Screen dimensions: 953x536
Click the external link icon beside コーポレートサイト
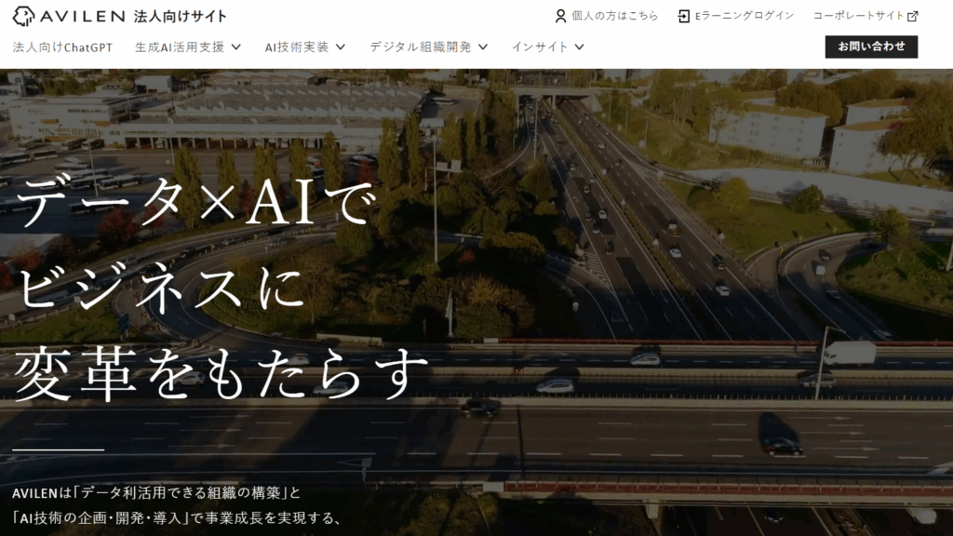(x=913, y=16)
